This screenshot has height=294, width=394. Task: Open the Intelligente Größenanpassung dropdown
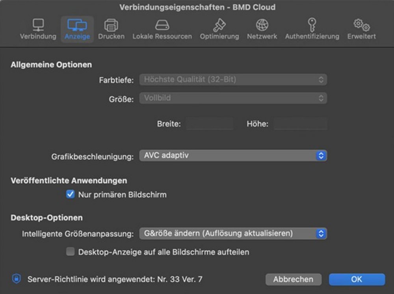233,233
